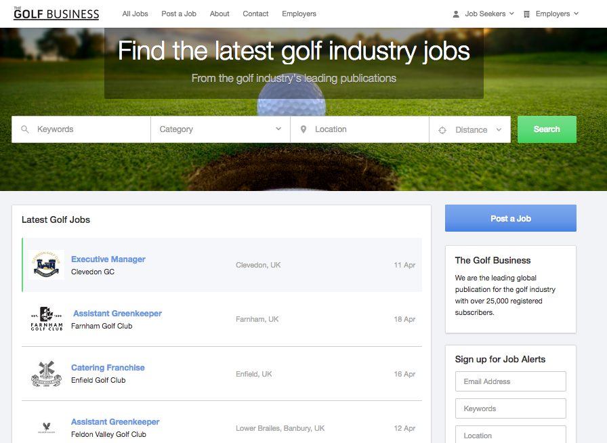
Task: Click the Farnham Golf Club logo
Action: pos(46,318)
